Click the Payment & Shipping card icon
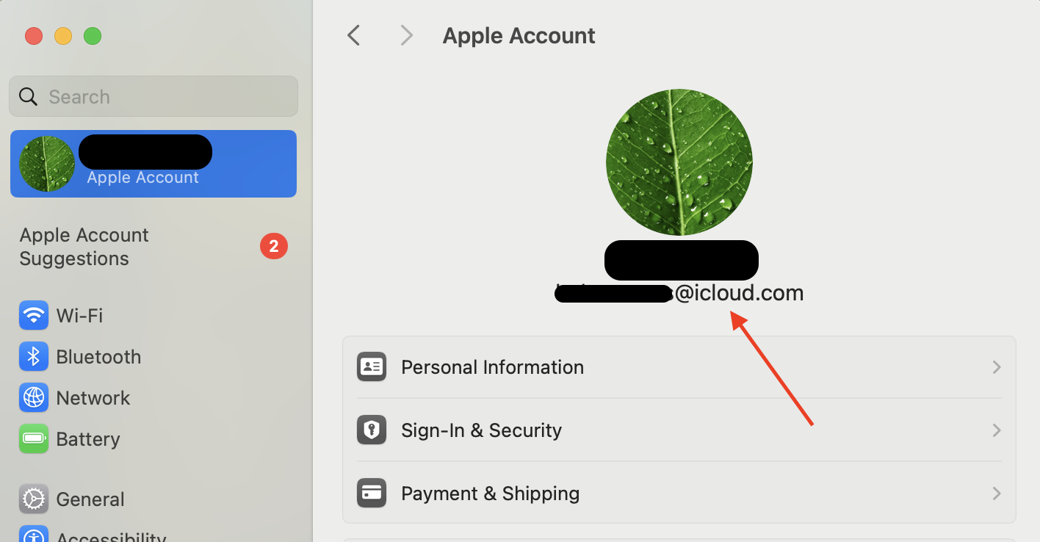 372,493
